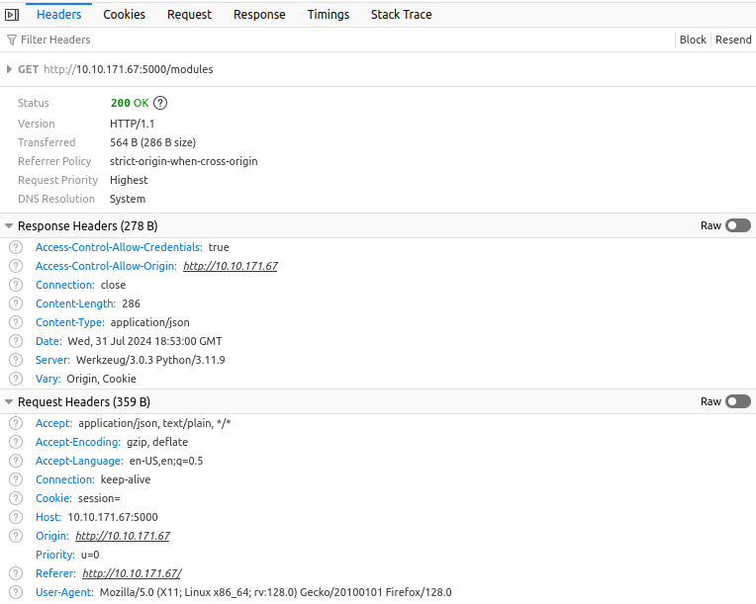Click help icon next to 200 OK status
Screen dimensions: 756x604
160,103
